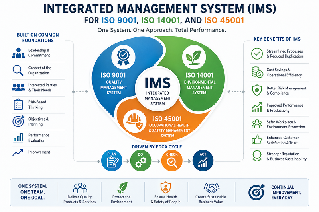Screen dimensions: 319x212
Task: Click the Improved Performance growth bars icon
Action: tap(257, 107)
